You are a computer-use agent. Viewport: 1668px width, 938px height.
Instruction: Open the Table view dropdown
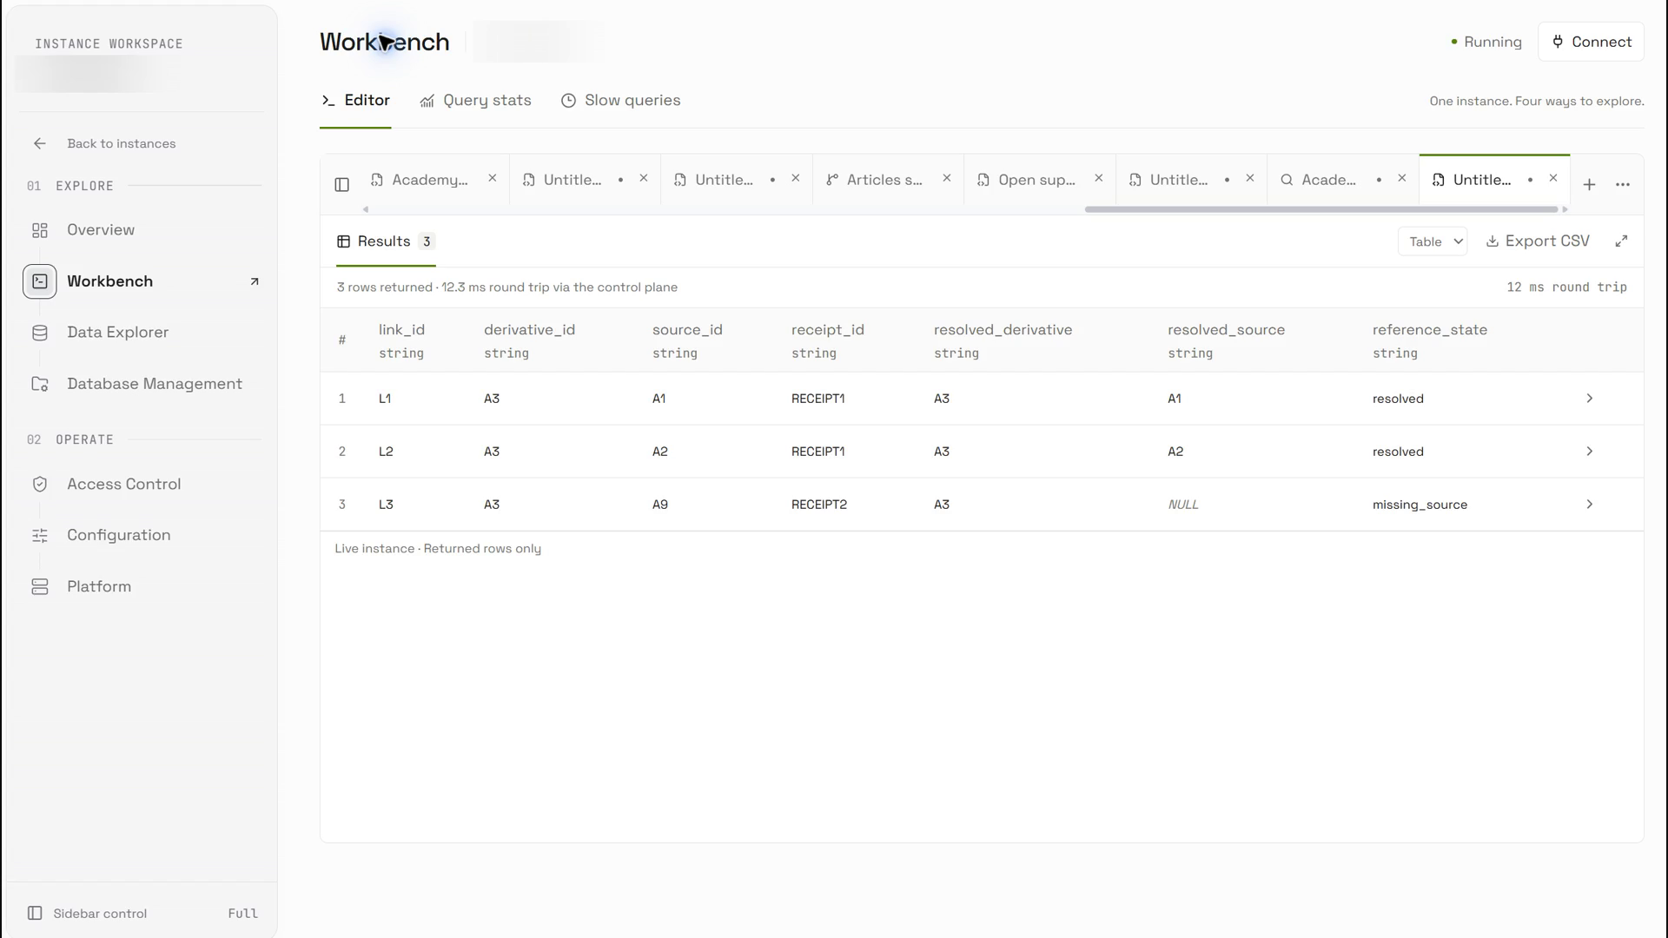pos(1433,241)
